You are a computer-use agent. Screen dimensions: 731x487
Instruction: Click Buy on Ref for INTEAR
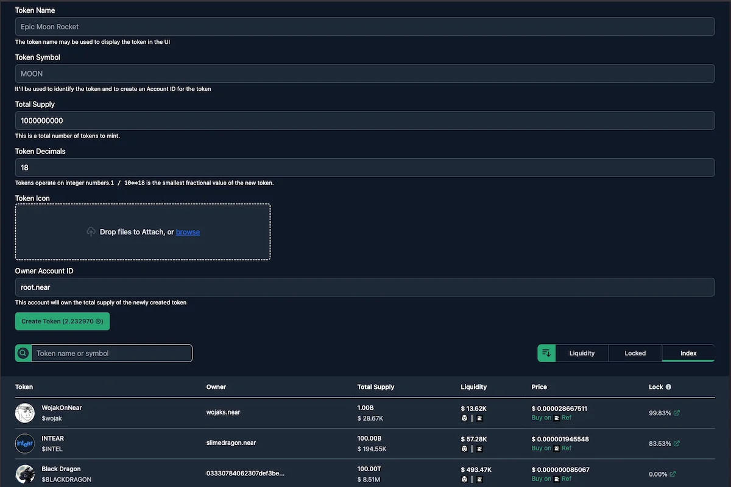[551, 448]
